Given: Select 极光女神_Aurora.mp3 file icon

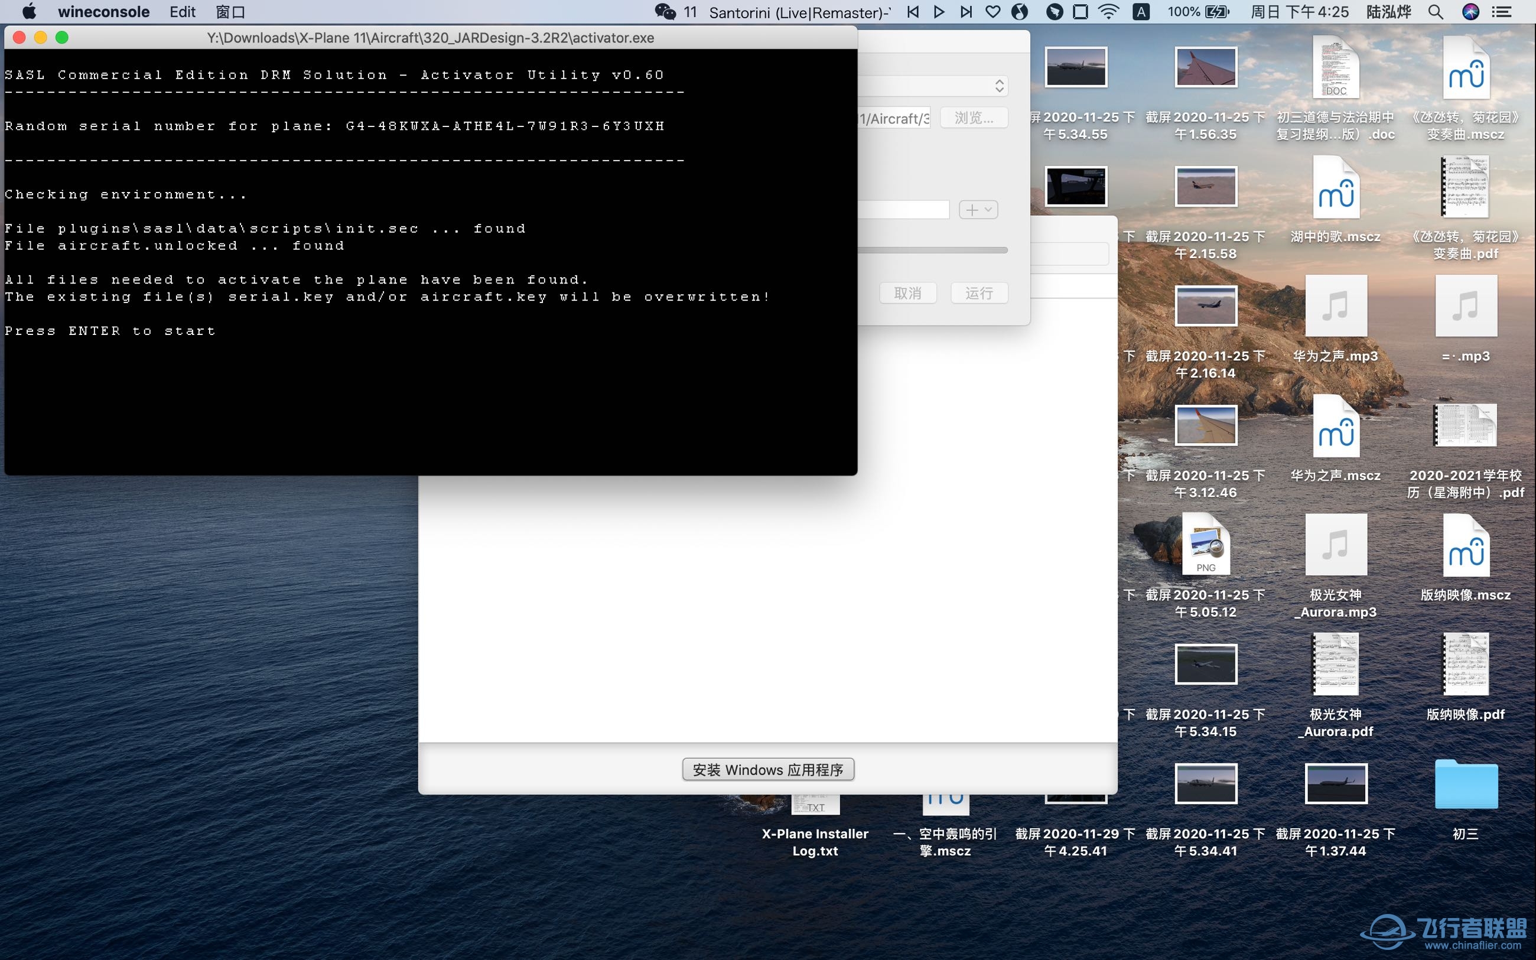Looking at the screenshot, I should coord(1336,545).
